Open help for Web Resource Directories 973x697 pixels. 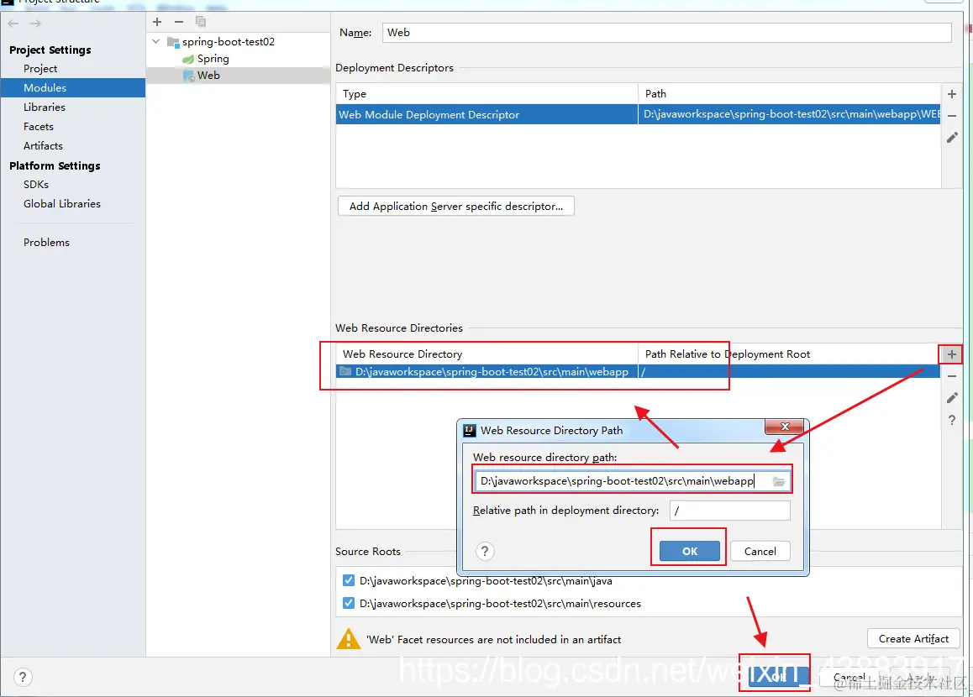click(x=952, y=420)
